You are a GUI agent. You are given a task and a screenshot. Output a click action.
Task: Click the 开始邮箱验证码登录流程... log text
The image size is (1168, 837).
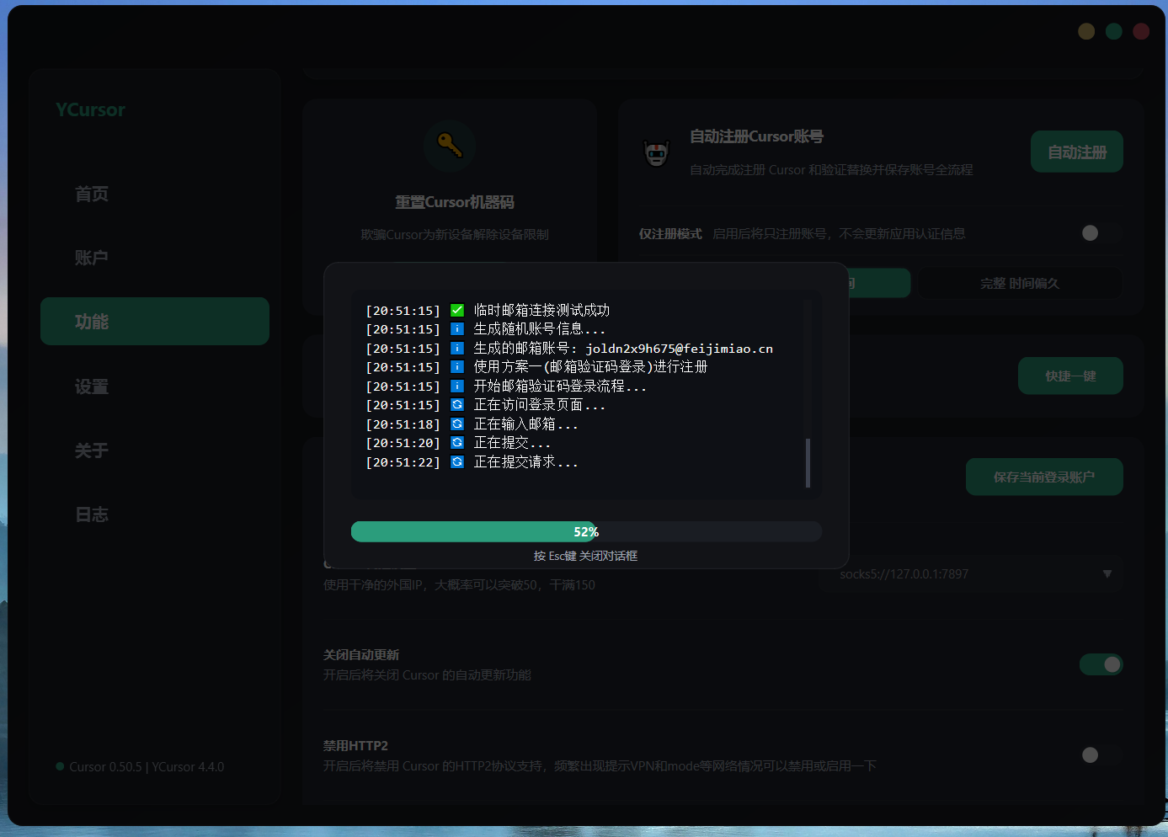click(x=560, y=386)
